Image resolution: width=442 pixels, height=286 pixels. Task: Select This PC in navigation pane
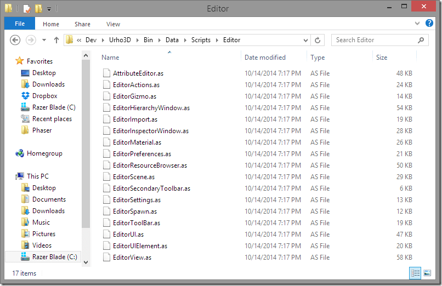pyautogui.click(x=37, y=176)
